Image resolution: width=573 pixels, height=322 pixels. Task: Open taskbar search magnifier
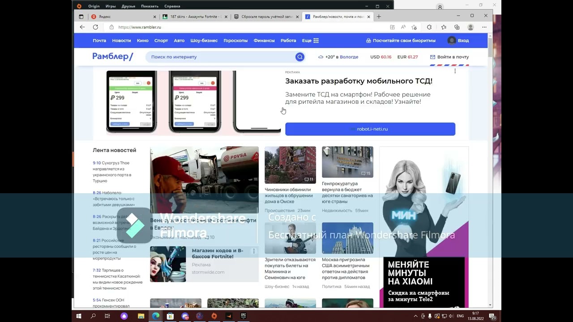pos(93,316)
